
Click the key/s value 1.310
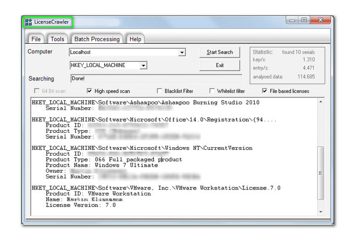pos(309,59)
